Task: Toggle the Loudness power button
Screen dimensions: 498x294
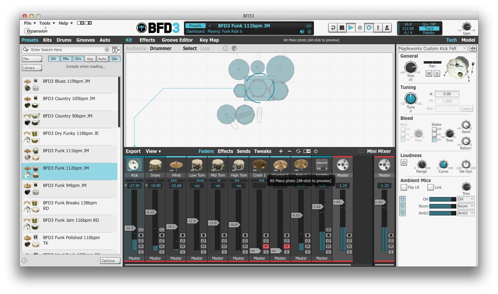Action: pyautogui.click(x=404, y=162)
